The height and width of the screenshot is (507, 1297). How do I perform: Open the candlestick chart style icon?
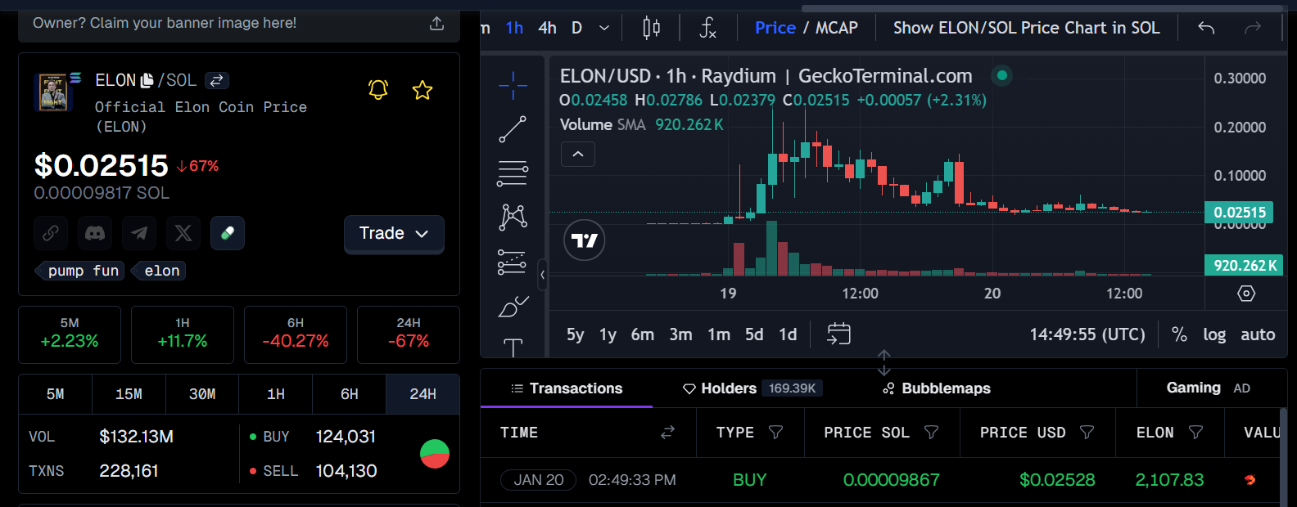[x=651, y=28]
